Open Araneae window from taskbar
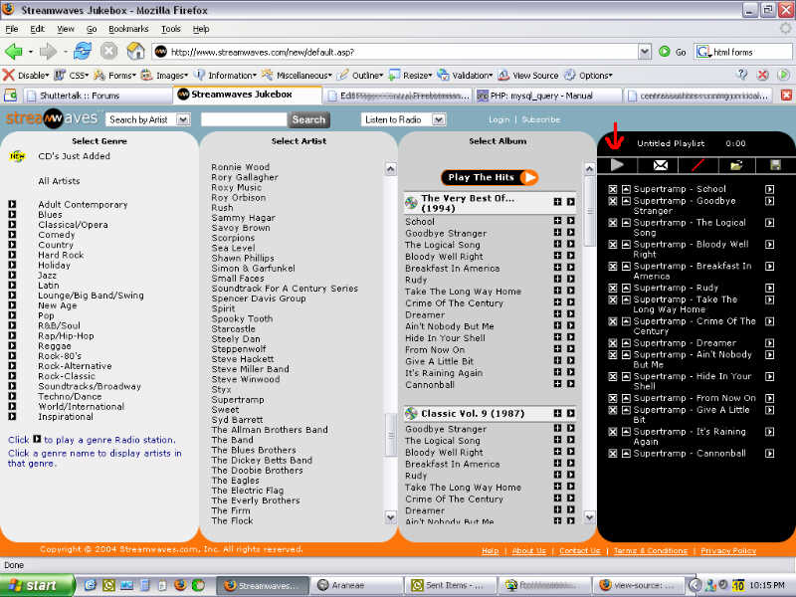Image resolution: width=796 pixels, height=597 pixels. coord(358,585)
